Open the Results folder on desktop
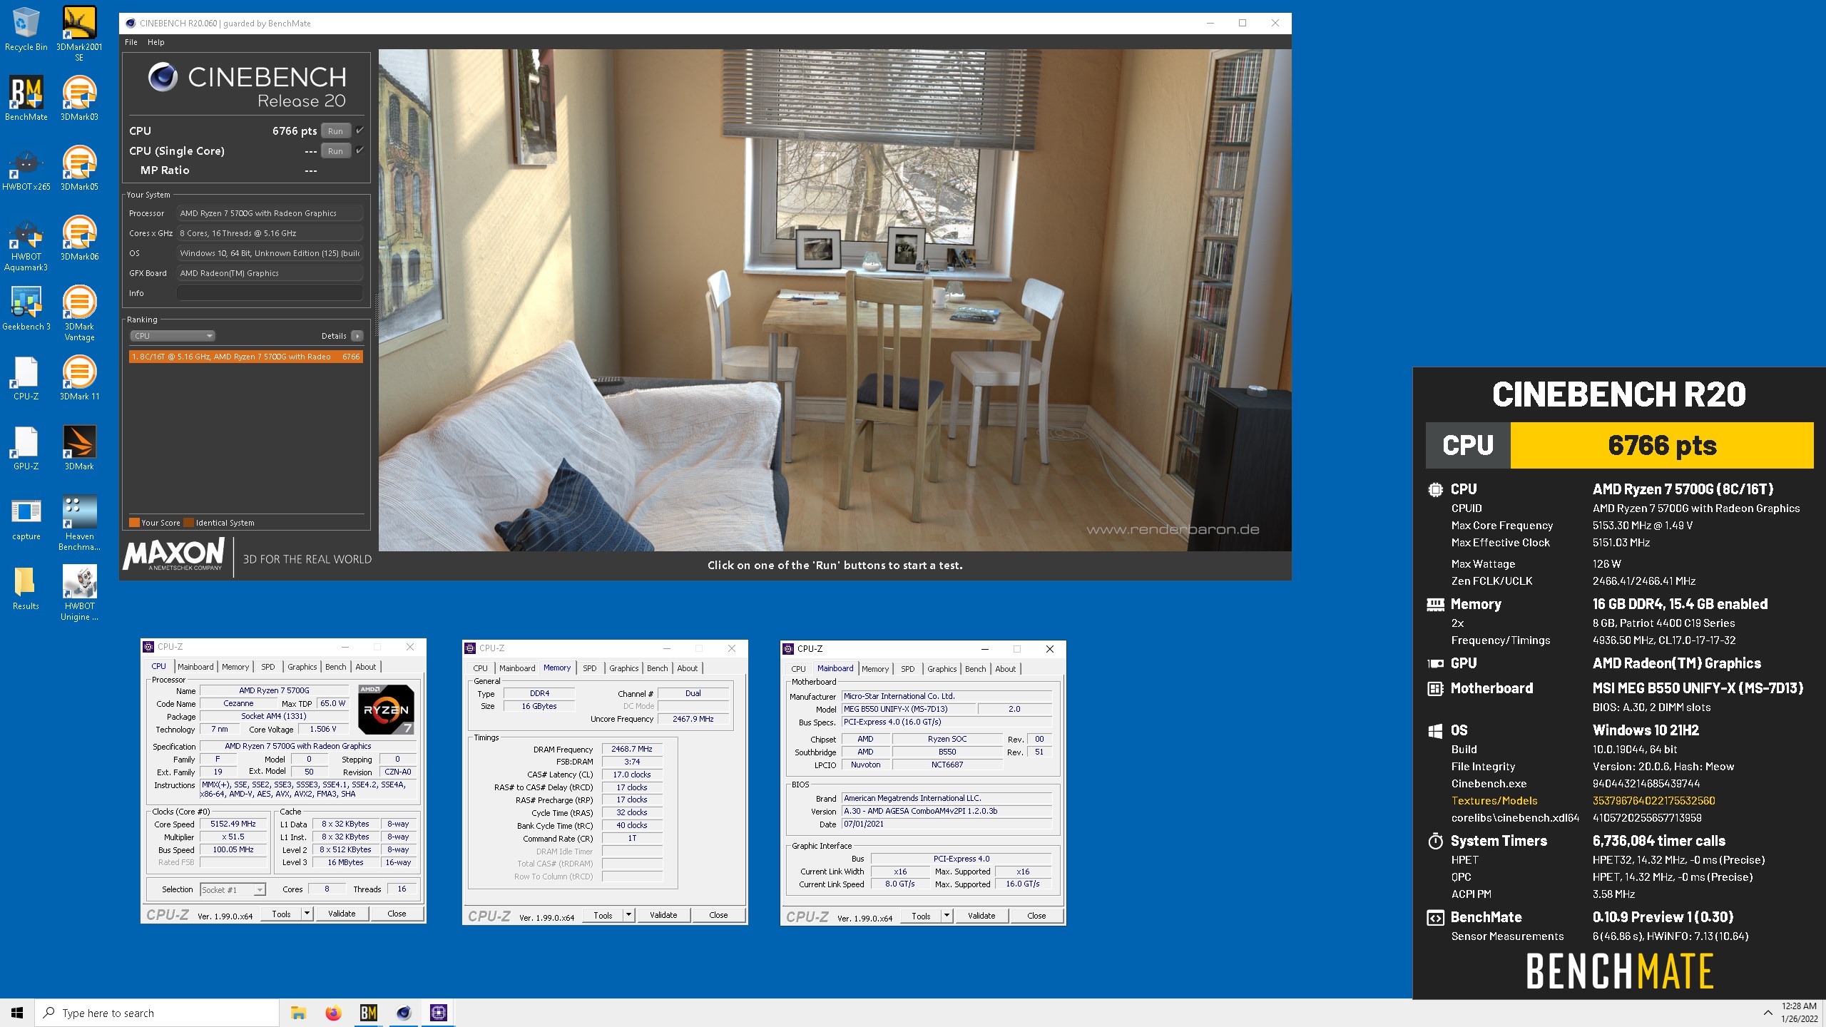Screen dimensions: 1826x1027 tap(26, 588)
